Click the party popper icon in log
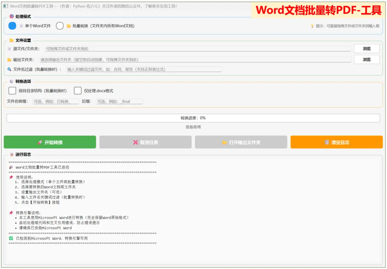This screenshot has width=387, height=269. coord(11,167)
